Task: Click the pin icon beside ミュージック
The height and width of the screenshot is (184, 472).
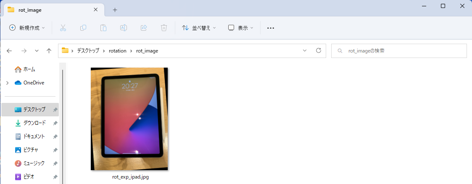Action: pos(55,163)
